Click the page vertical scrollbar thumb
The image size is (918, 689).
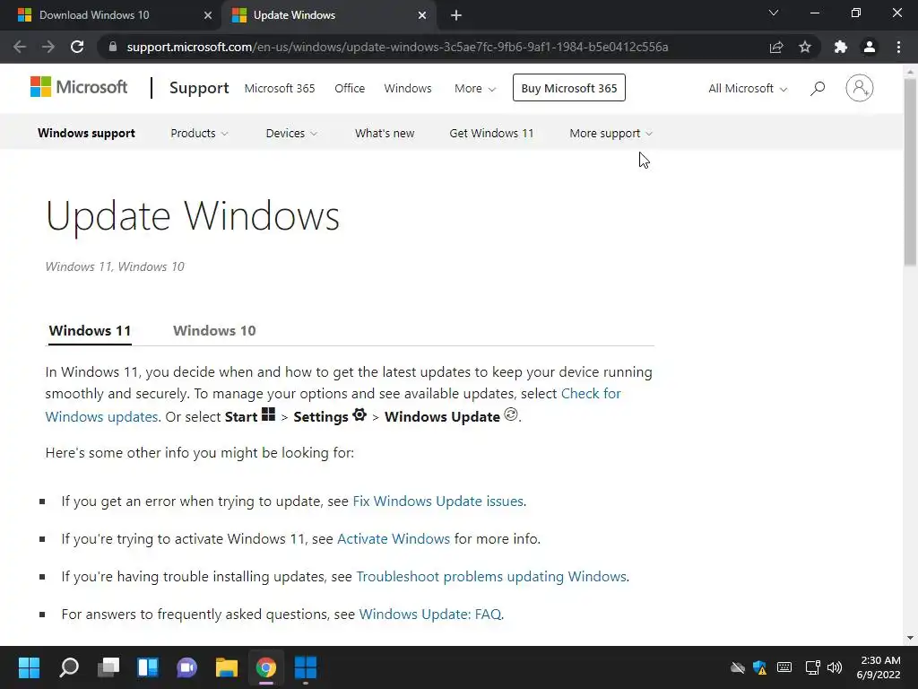911,172
